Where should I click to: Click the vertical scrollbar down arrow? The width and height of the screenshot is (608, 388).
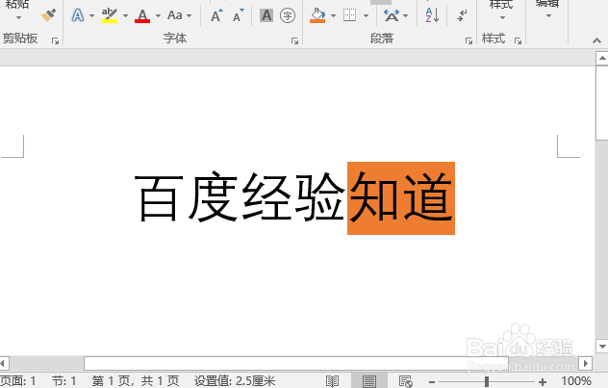[602, 346]
